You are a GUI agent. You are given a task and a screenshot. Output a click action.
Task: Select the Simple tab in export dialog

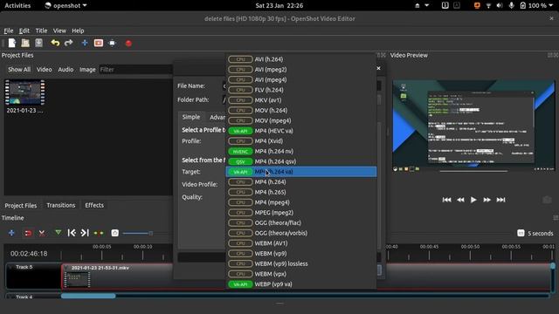191,117
